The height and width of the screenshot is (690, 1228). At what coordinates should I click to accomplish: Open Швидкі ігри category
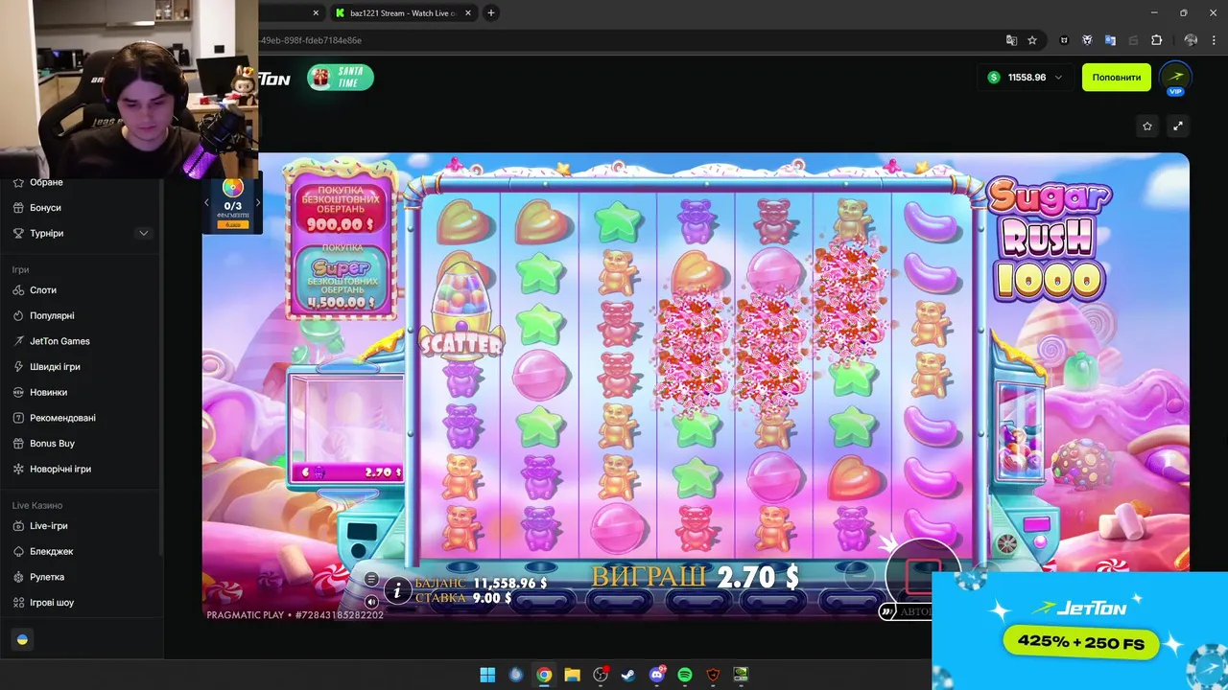coord(55,367)
